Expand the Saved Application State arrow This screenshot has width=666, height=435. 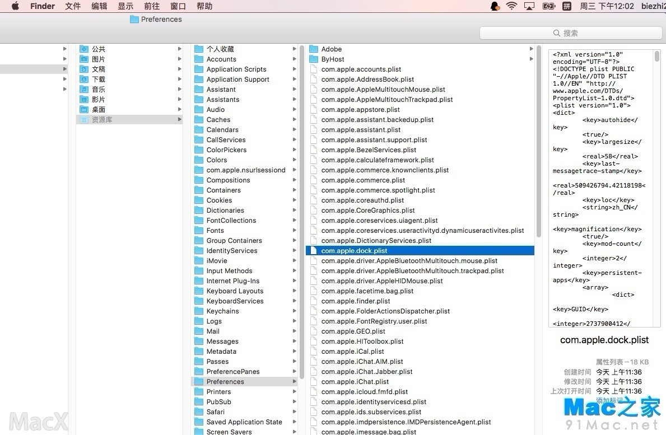294,422
